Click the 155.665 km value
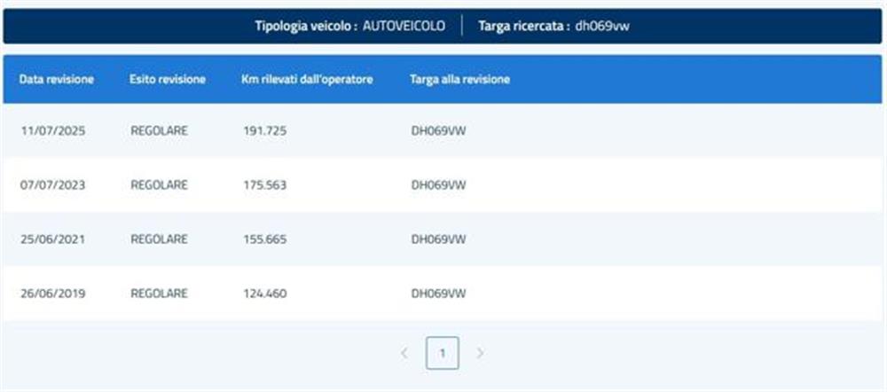 [264, 239]
